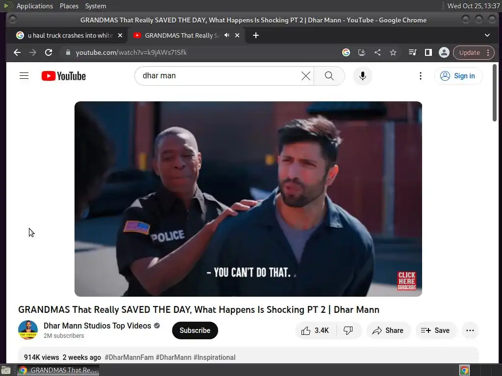Click the #DharMann hashtag

point(174,357)
